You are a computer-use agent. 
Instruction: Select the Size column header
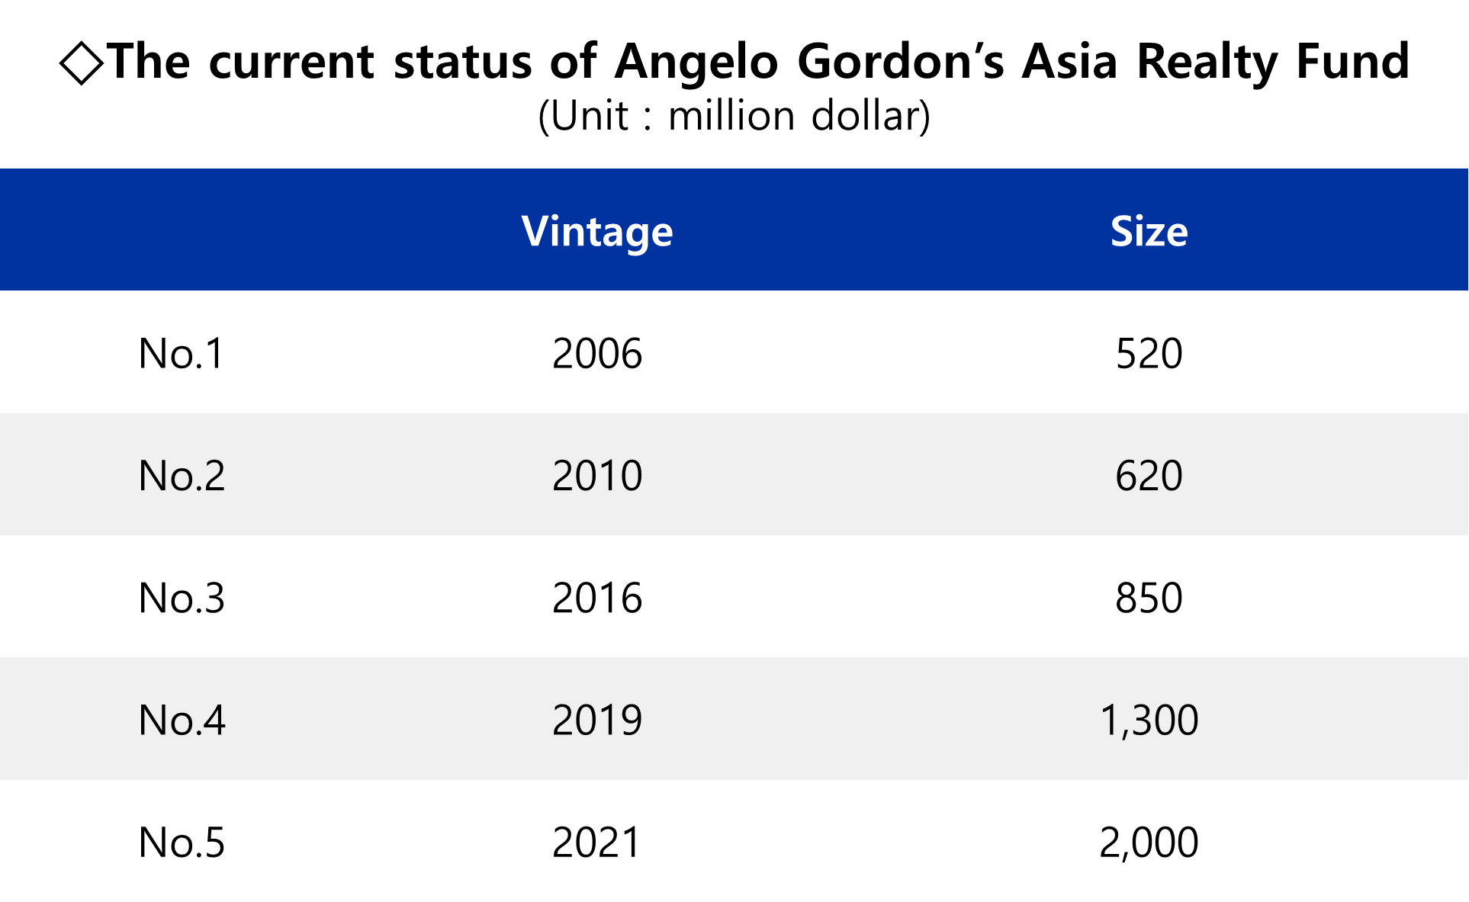[1149, 231]
